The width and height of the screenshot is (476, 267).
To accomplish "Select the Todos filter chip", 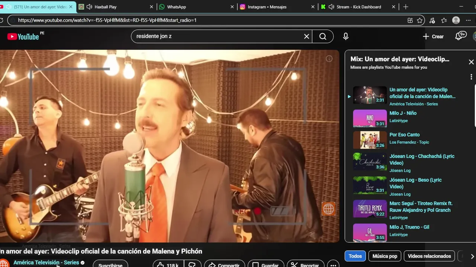I will [355, 256].
